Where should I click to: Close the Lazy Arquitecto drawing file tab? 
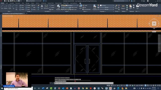24,13
